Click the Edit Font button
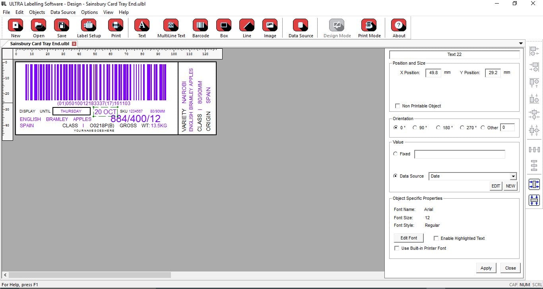This screenshot has width=543, height=289. click(x=409, y=238)
